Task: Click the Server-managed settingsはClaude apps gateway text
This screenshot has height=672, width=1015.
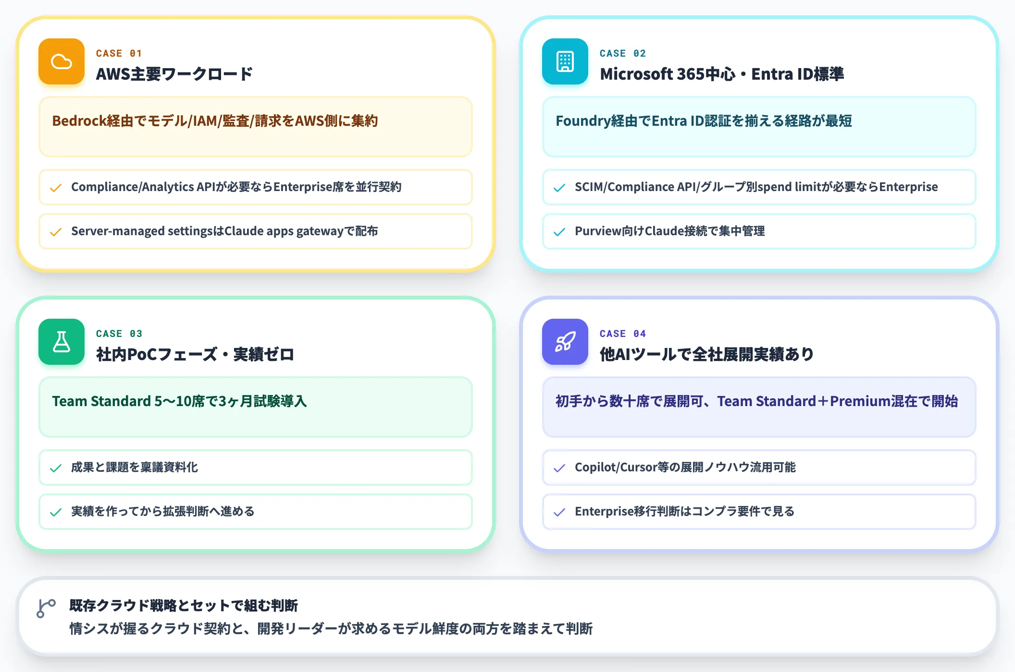Action: [x=224, y=231]
